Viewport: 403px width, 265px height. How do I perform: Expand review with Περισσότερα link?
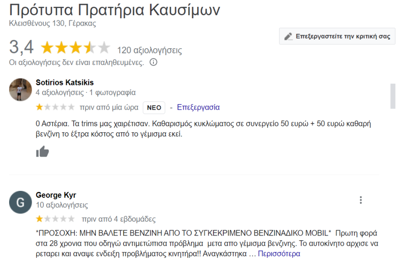click(x=279, y=254)
